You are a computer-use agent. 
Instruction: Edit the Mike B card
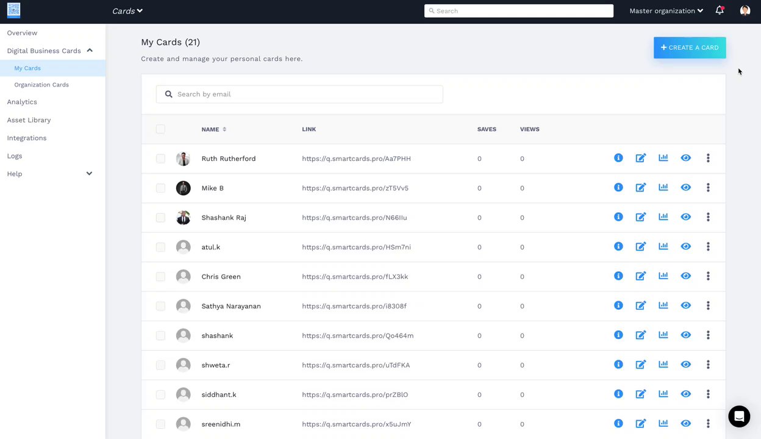641,188
